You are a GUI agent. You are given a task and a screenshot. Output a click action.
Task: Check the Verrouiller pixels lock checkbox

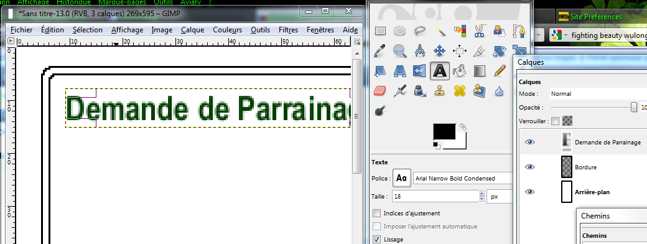pyautogui.click(x=556, y=121)
